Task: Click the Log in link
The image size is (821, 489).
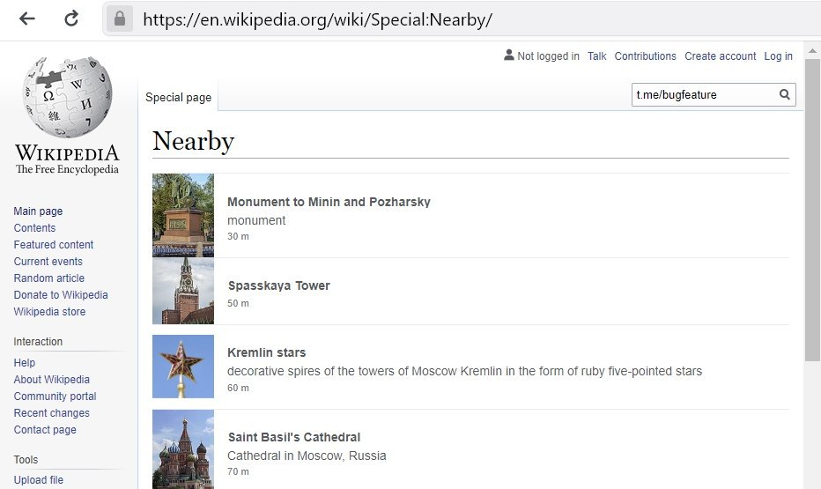Action: click(778, 56)
